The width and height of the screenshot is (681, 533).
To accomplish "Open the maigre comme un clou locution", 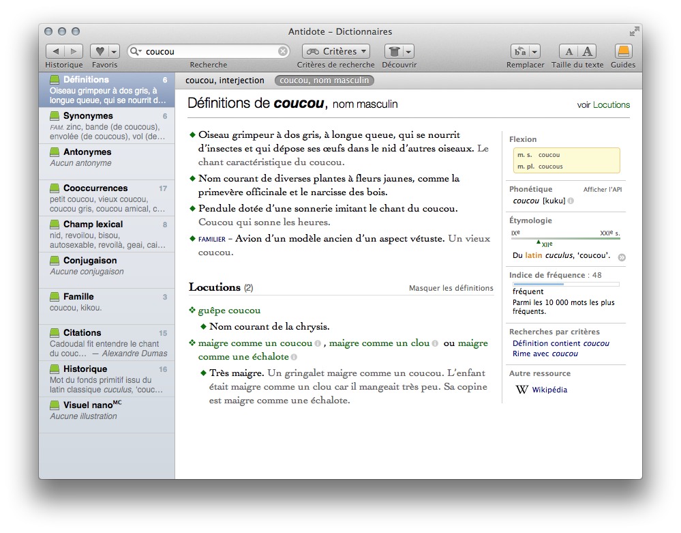I will (x=379, y=343).
